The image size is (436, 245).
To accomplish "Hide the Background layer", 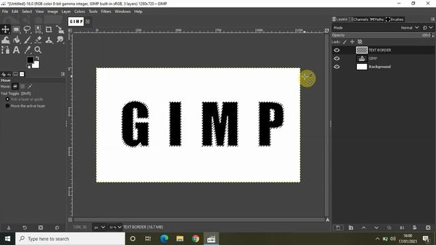I will (x=337, y=67).
